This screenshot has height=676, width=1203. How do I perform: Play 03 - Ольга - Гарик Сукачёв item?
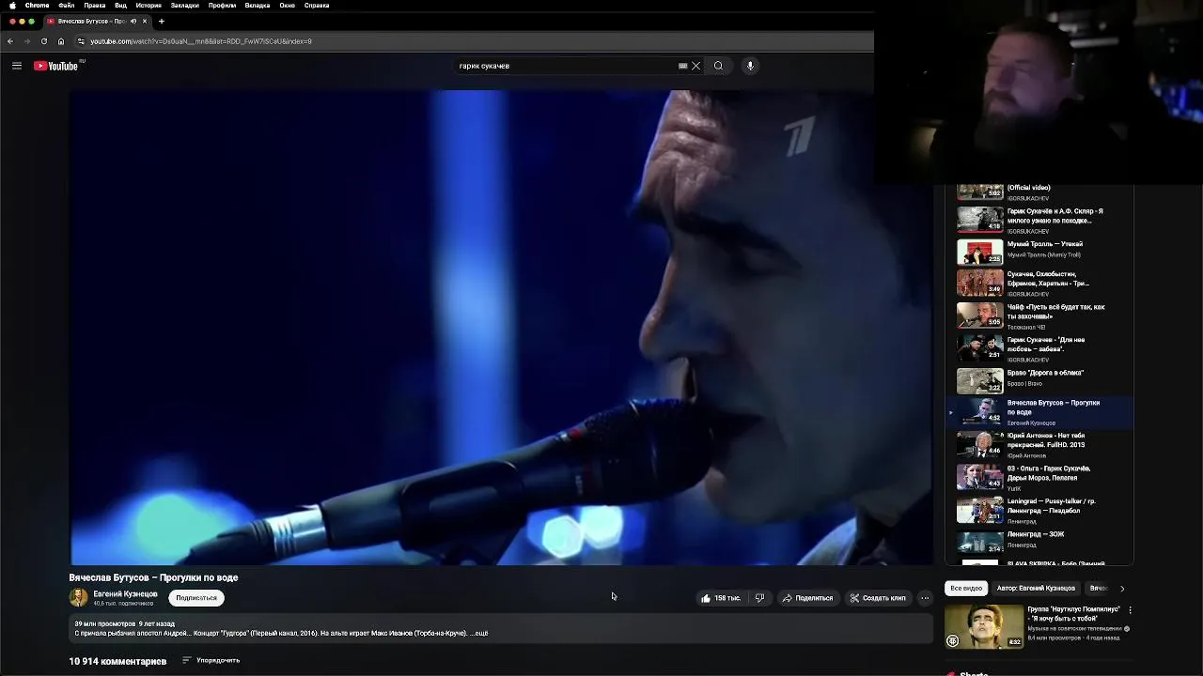click(1039, 477)
